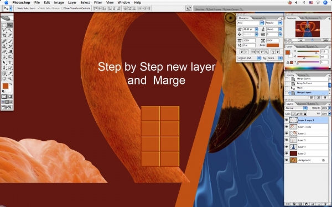Screen dimensions: 332x207
Task: Select the Pen tool
Action: (x=4, y=67)
